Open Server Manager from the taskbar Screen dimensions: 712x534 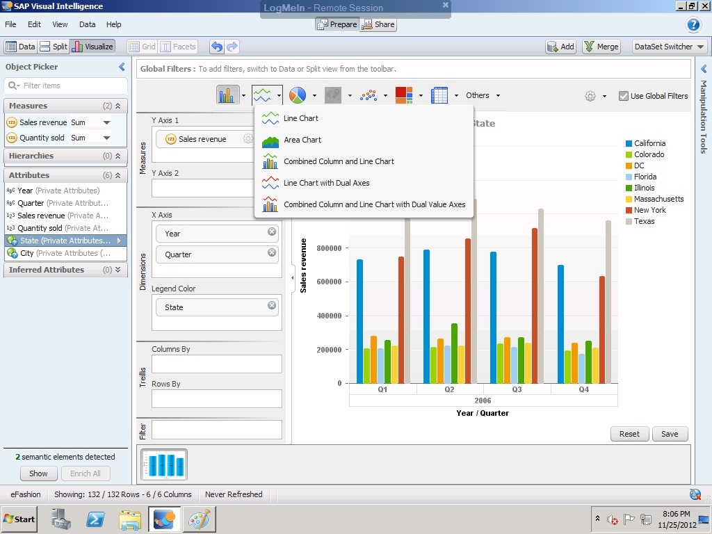pyautogui.click(x=61, y=519)
